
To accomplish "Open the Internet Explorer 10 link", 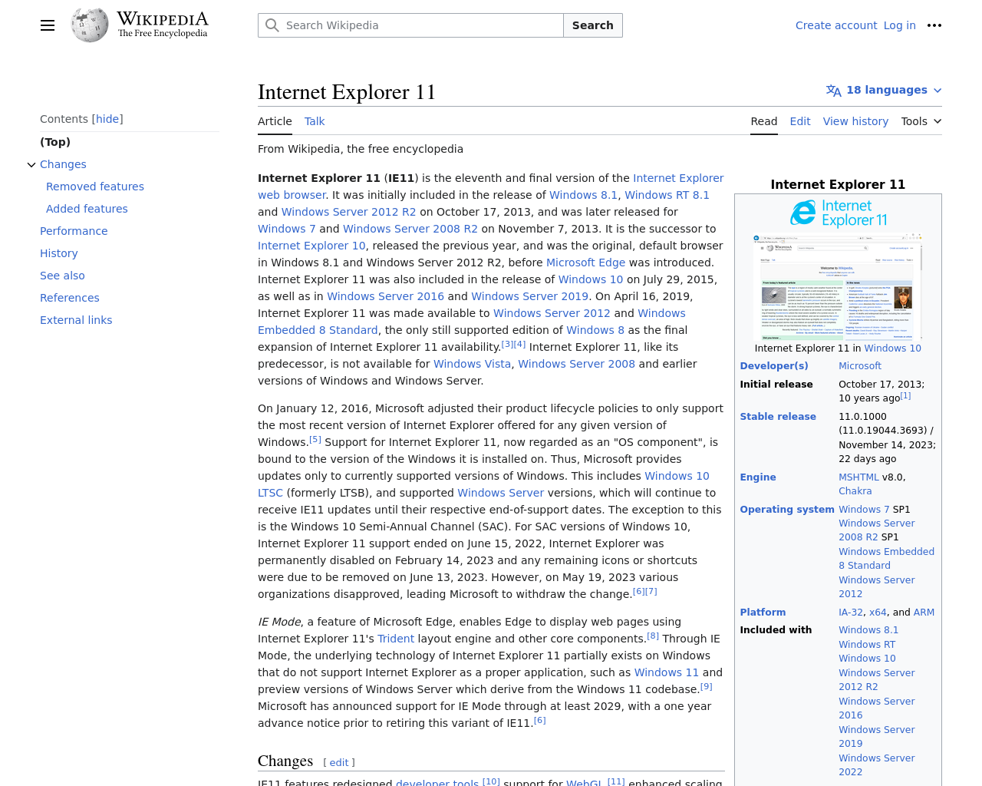I will 311,246.
